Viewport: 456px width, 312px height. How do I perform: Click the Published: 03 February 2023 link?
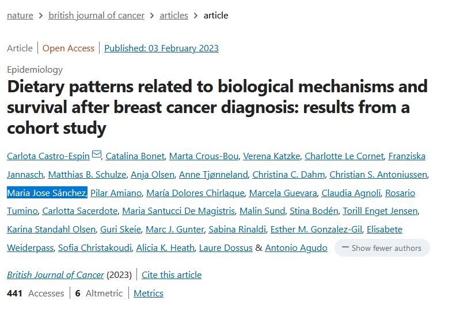pyautogui.click(x=161, y=48)
